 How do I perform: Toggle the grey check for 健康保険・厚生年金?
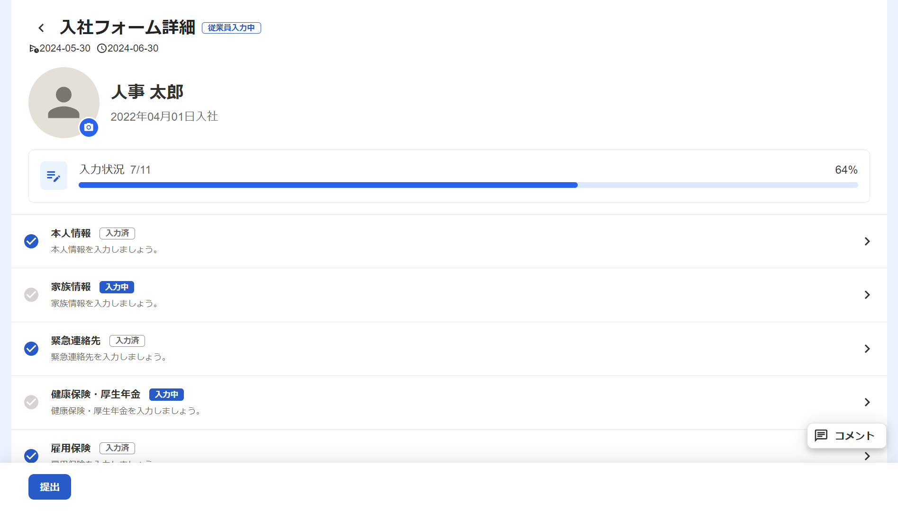click(x=31, y=402)
